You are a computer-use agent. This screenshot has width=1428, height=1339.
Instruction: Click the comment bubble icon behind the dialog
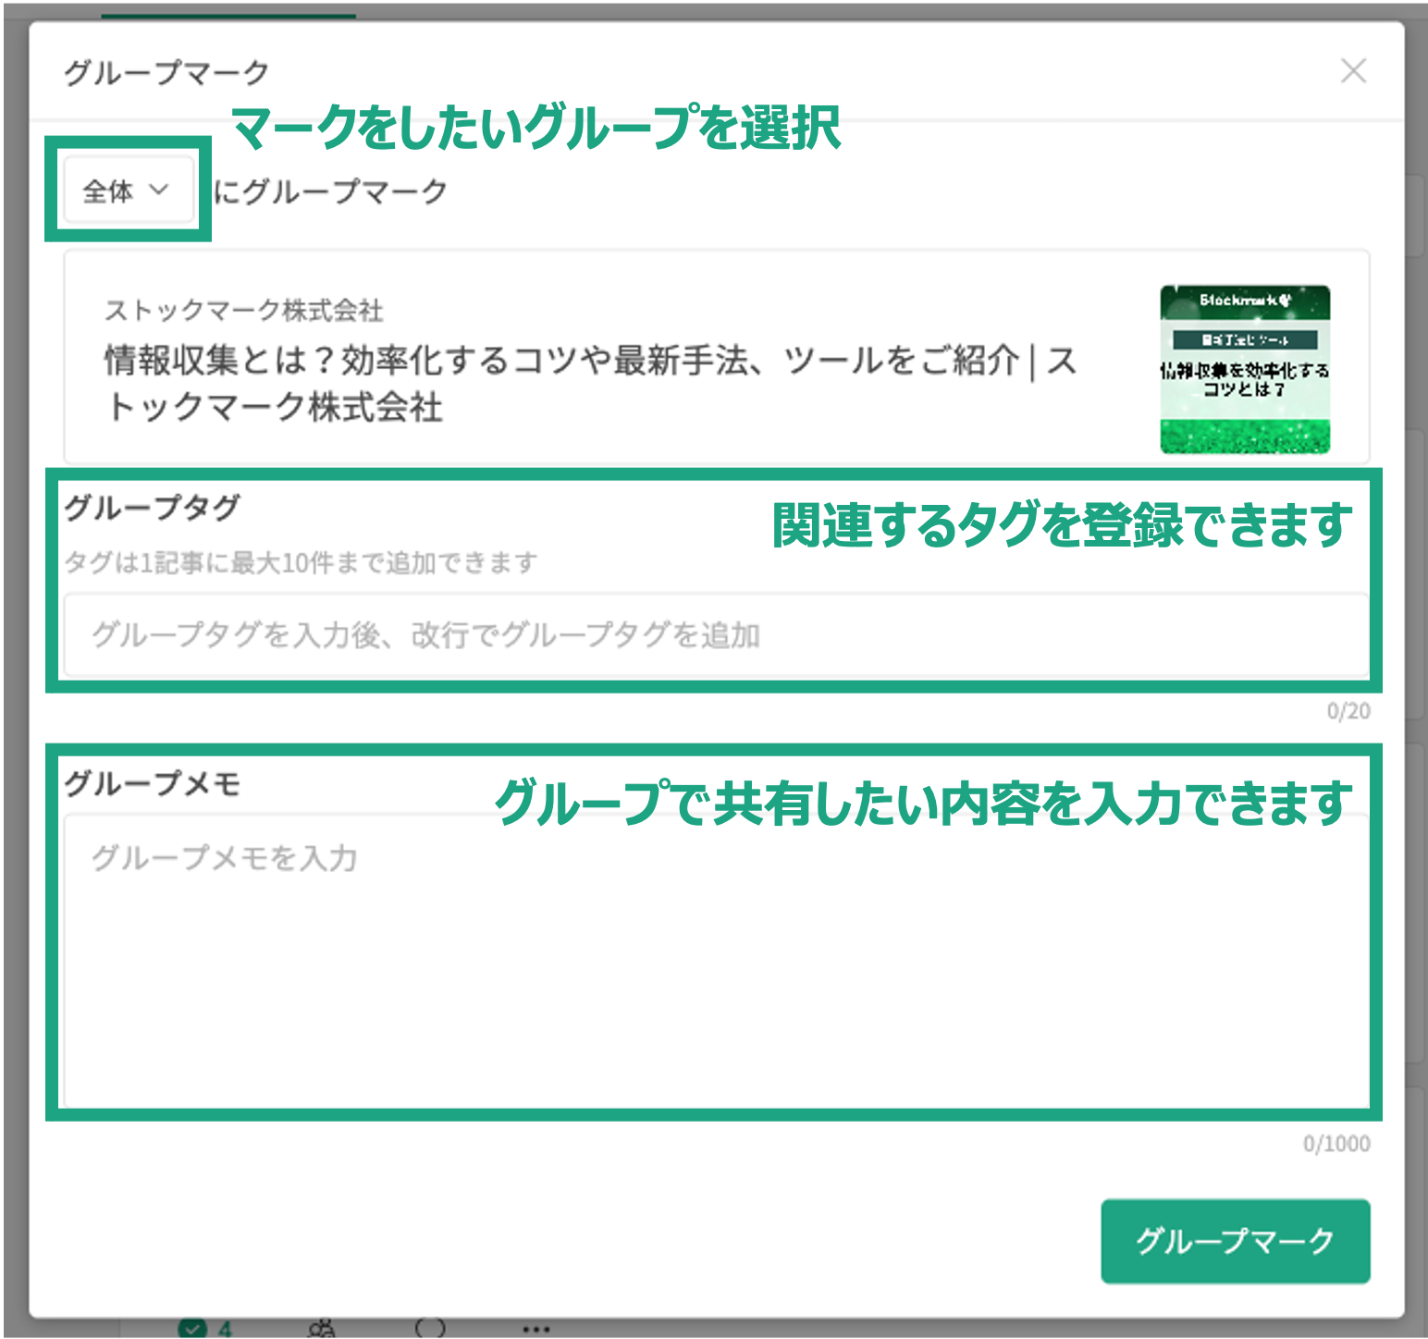430,1329
